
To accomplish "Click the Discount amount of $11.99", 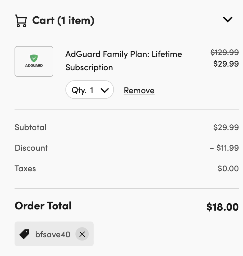I will pos(224,148).
